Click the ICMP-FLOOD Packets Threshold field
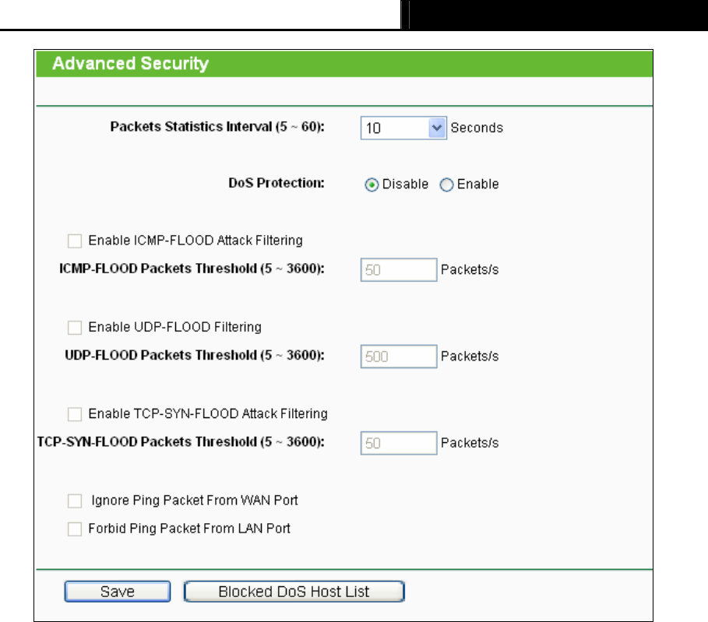The width and height of the screenshot is (708, 622). pyautogui.click(x=399, y=269)
